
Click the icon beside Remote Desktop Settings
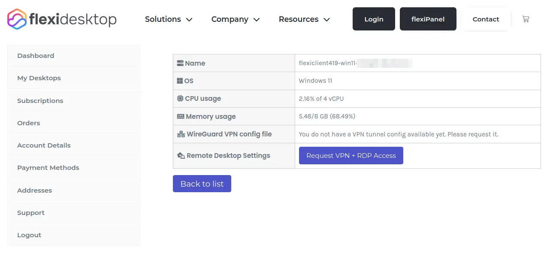[x=181, y=156]
